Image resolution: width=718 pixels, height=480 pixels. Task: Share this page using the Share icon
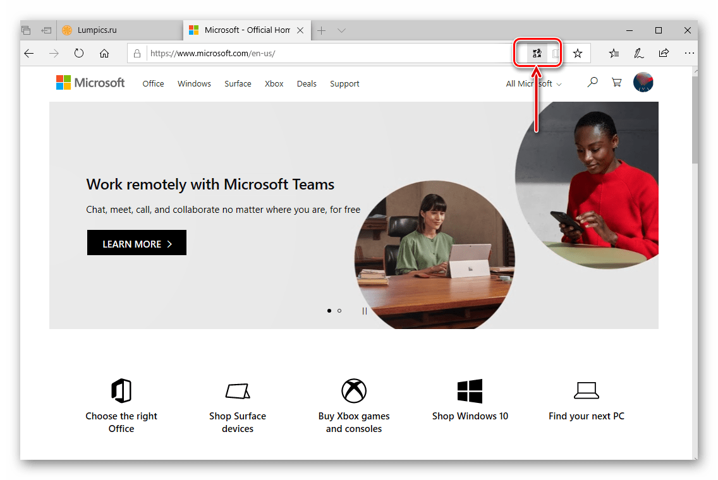click(x=664, y=54)
